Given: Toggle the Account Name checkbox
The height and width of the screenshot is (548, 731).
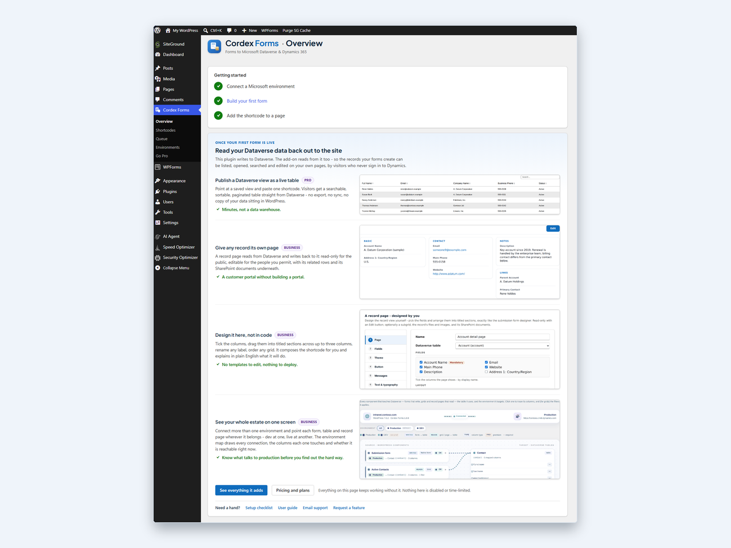Looking at the screenshot, I should pos(421,362).
